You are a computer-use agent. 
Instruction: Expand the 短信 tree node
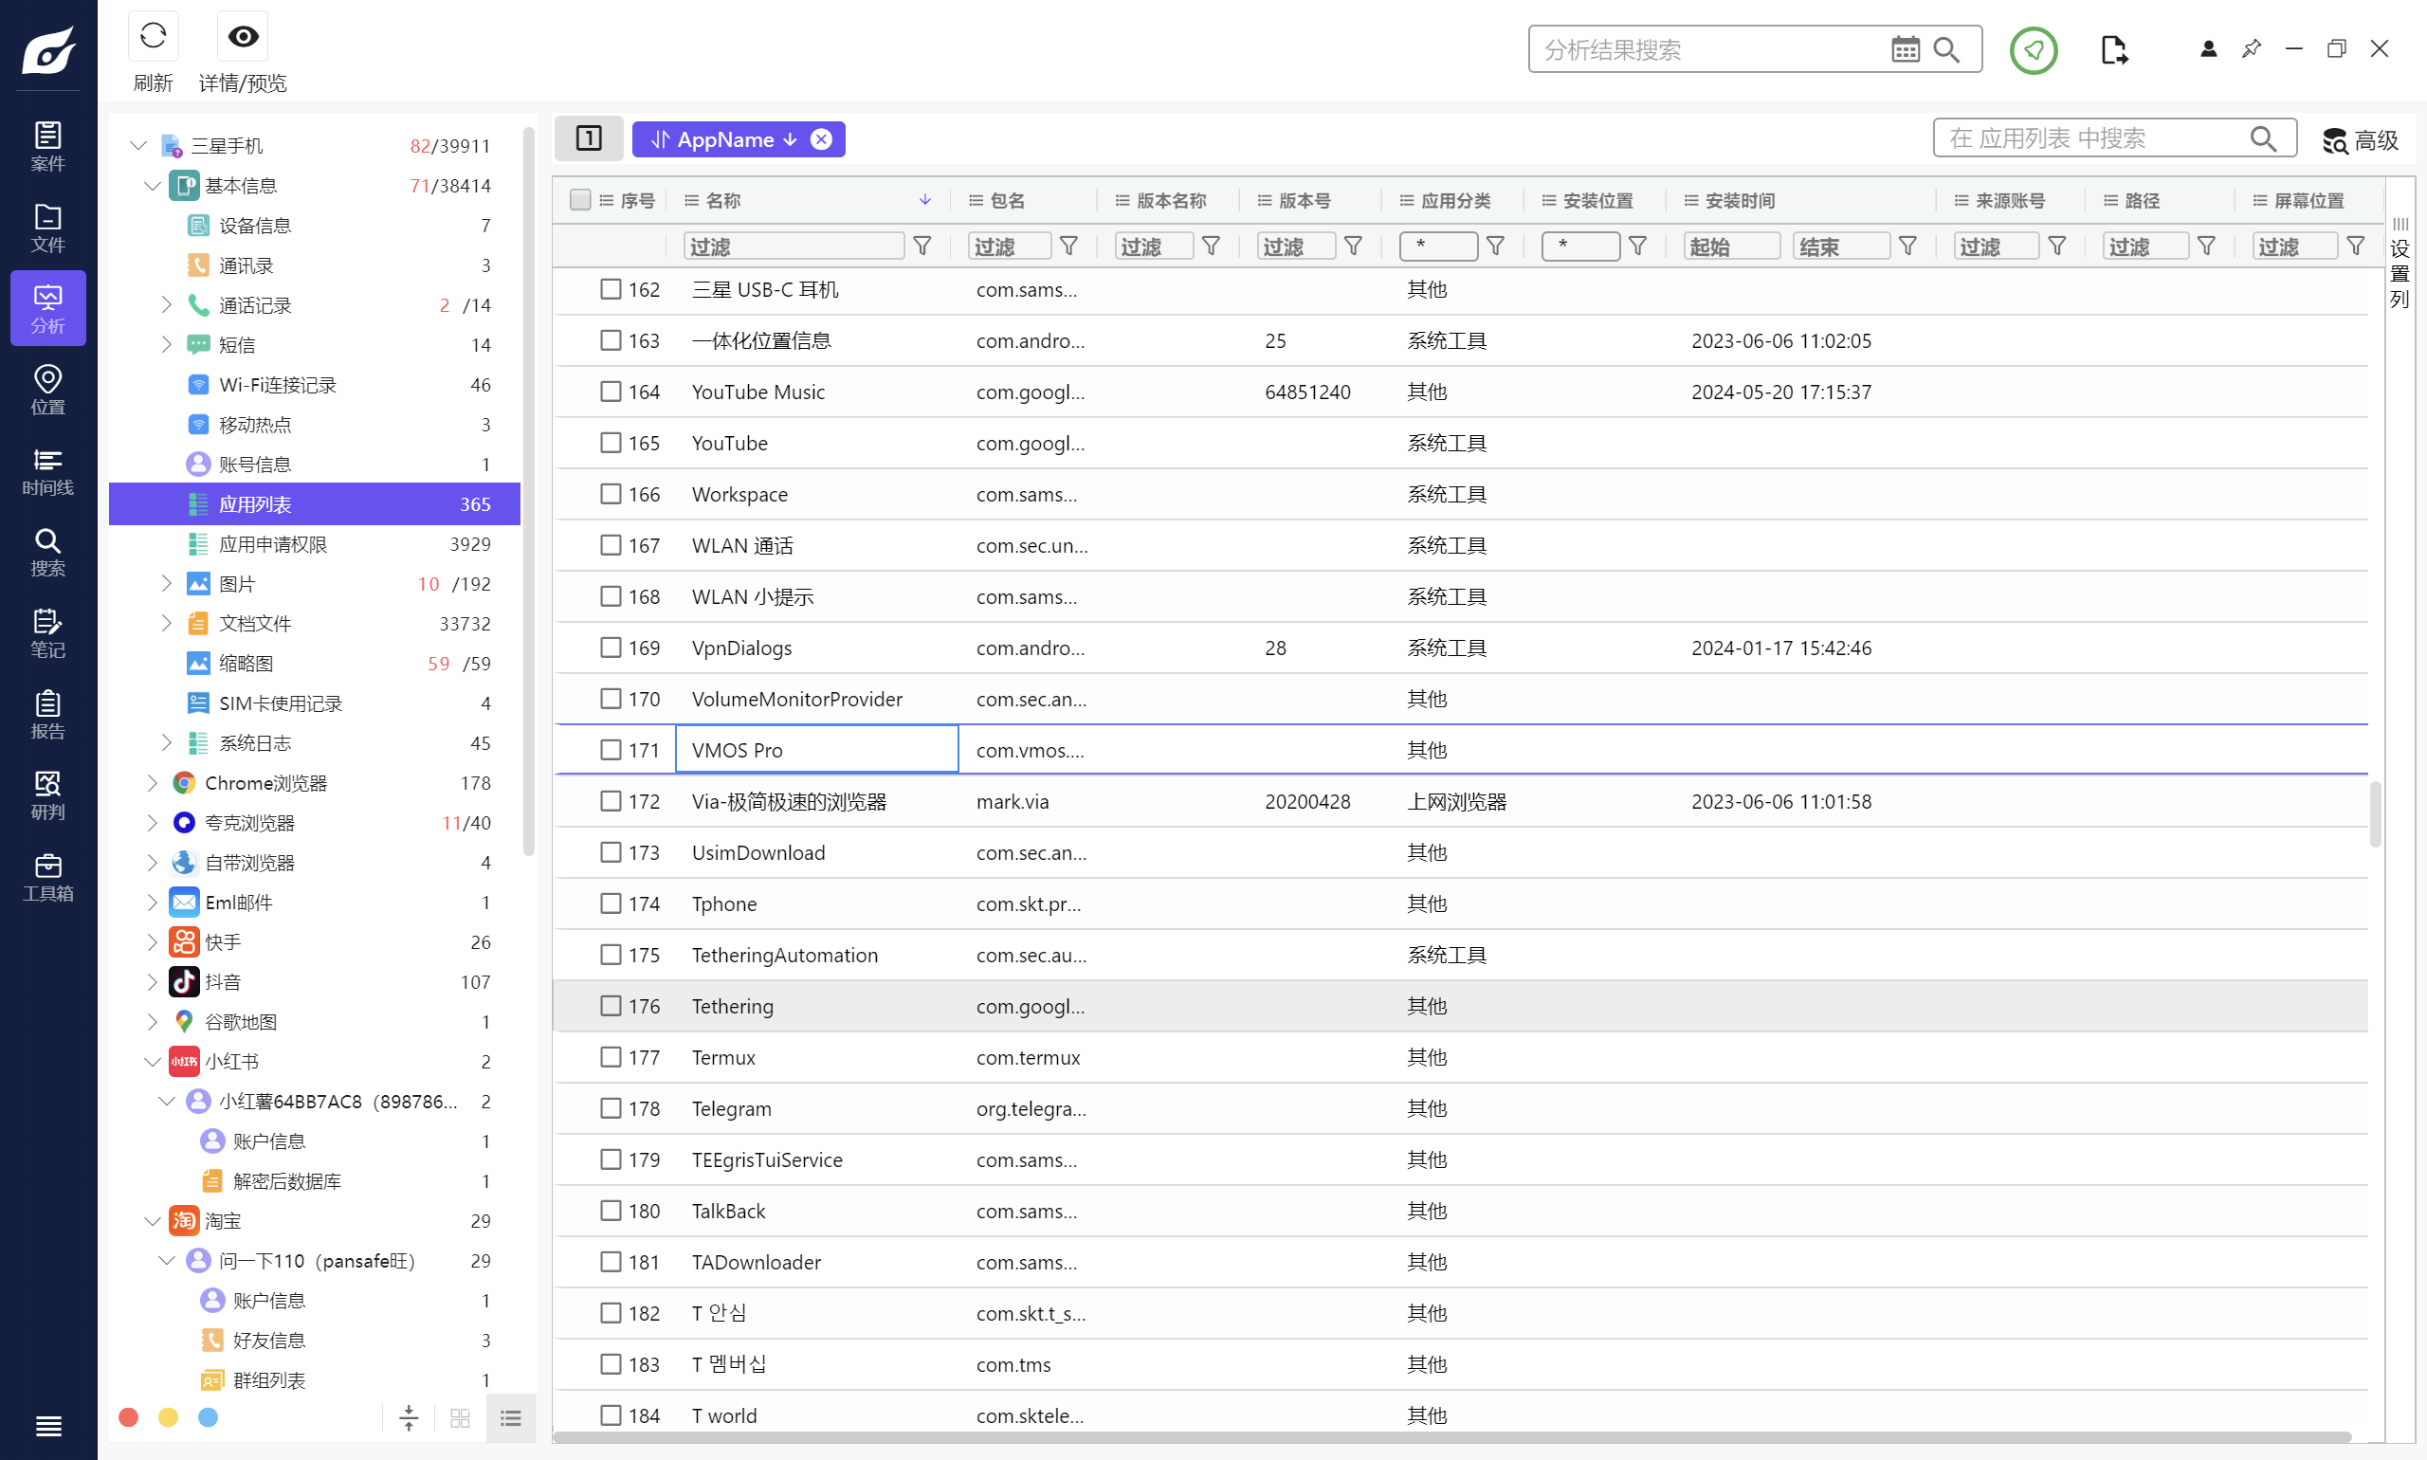166,344
